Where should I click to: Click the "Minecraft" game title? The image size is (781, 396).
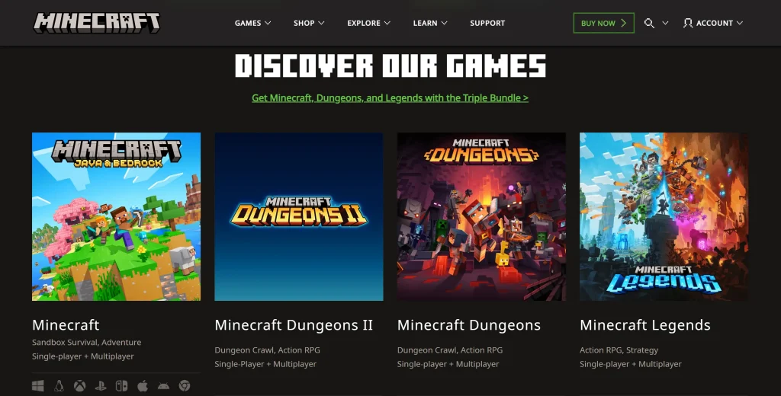tap(66, 325)
